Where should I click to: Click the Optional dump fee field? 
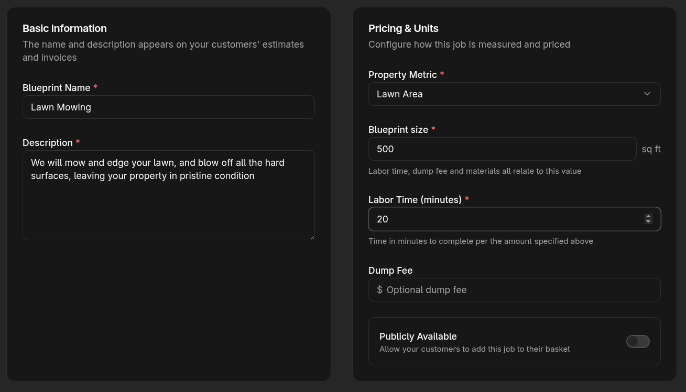519,290
